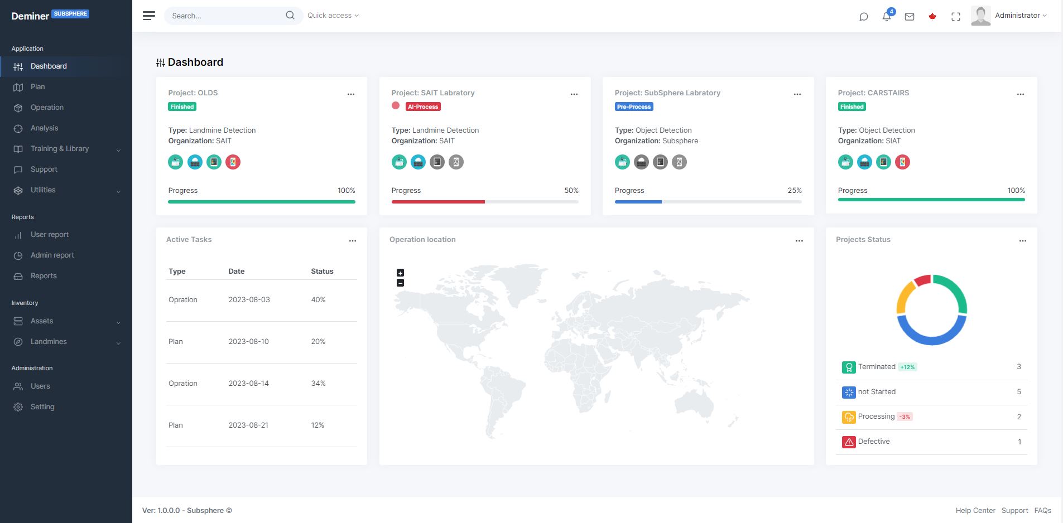Select the red map phone icon on Project CARSTAIRS

point(902,162)
